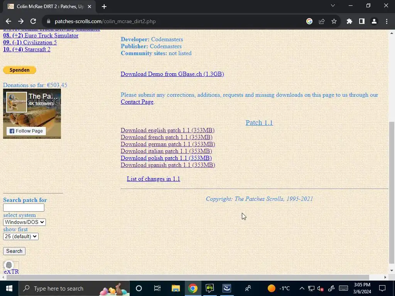View site information lock icon

(49, 22)
